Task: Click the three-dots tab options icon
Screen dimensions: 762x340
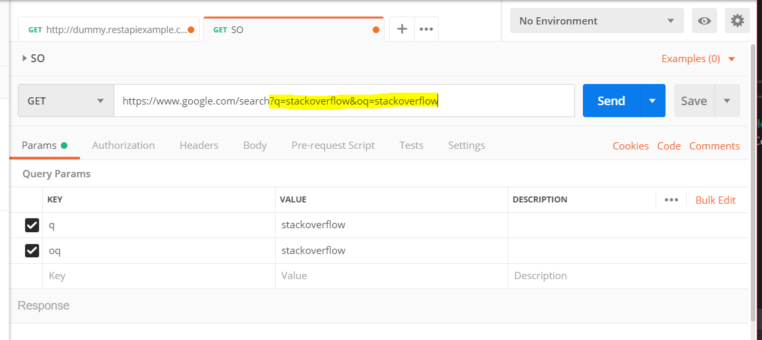Action: pos(426,29)
